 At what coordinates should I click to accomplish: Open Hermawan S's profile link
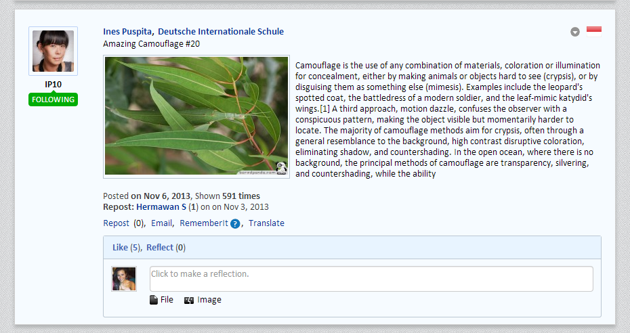tap(161, 207)
